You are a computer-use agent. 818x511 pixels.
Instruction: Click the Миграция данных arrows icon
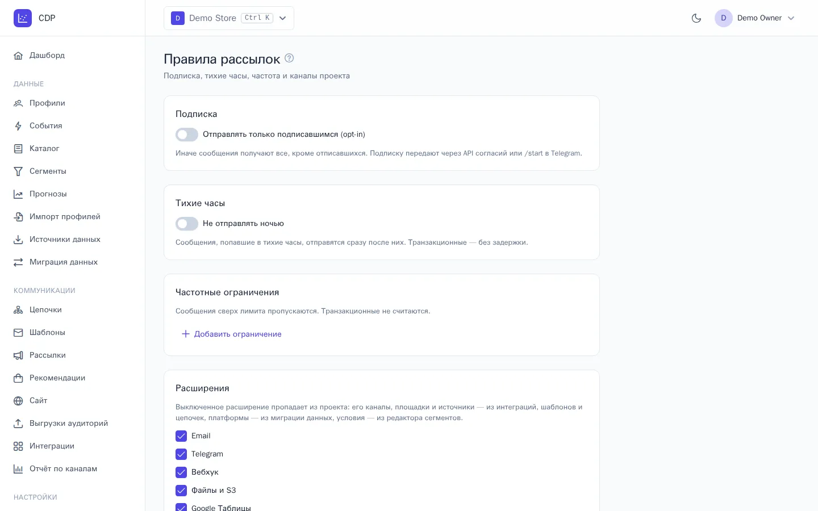[x=18, y=262]
